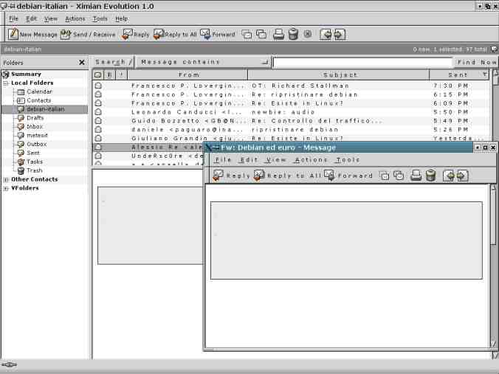Viewport: 499px width, 374px height.
Task: Click the copy icon in message window toolbar
Action: (x=399, y=176)
